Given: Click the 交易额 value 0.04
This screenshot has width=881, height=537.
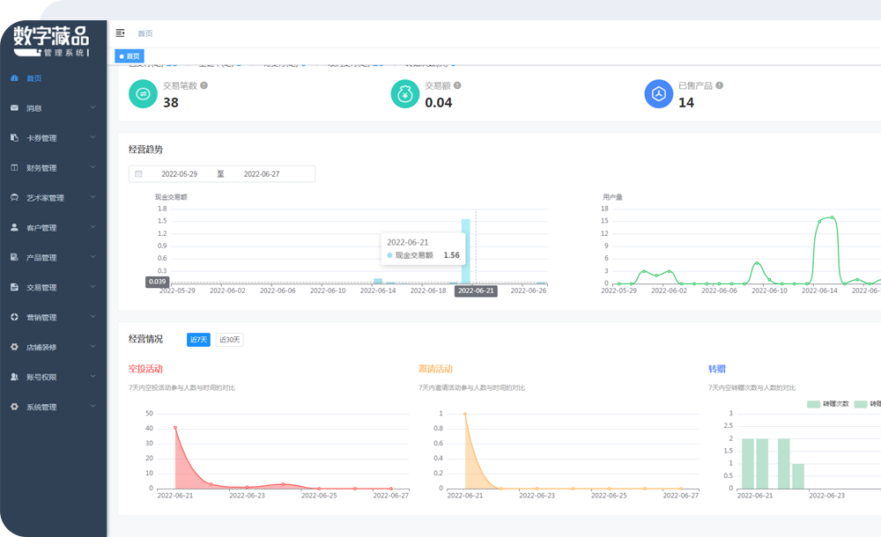Looking at the screenshot, I should pos(438,103).
